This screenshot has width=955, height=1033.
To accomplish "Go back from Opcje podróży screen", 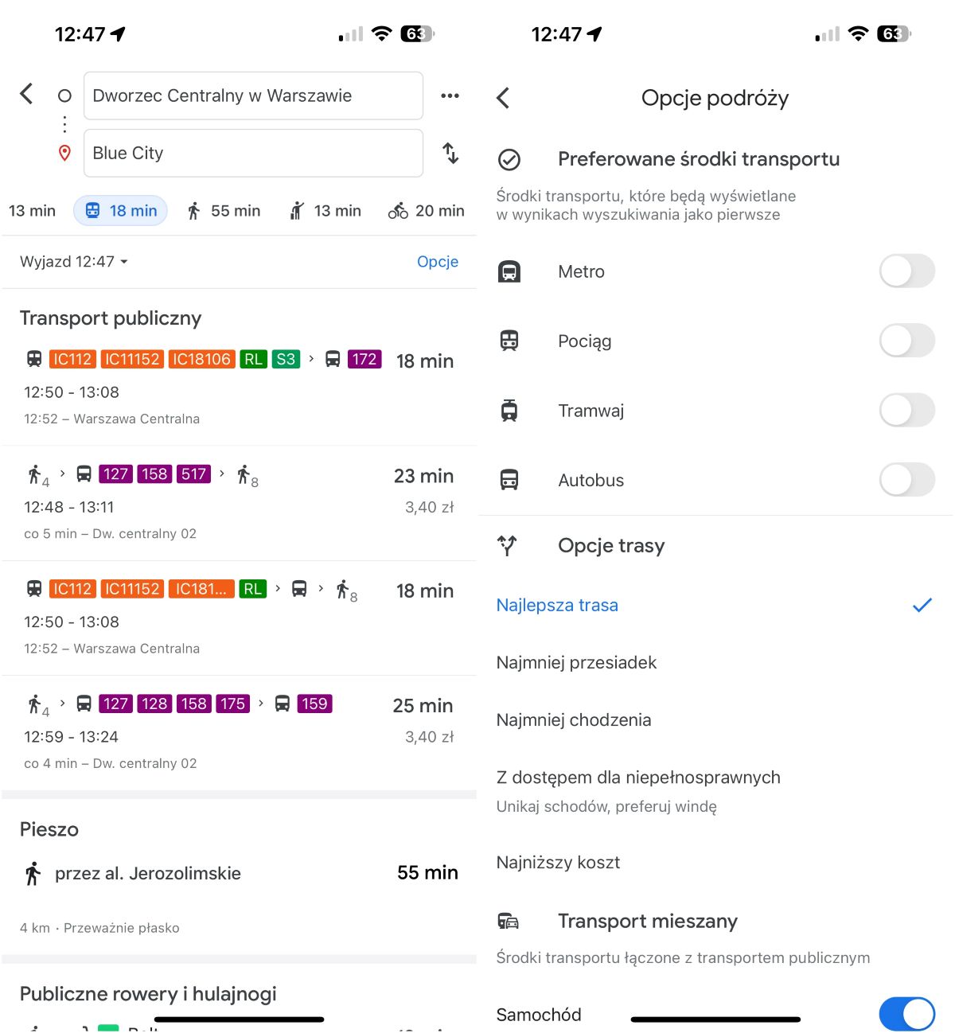I will 503,98.
